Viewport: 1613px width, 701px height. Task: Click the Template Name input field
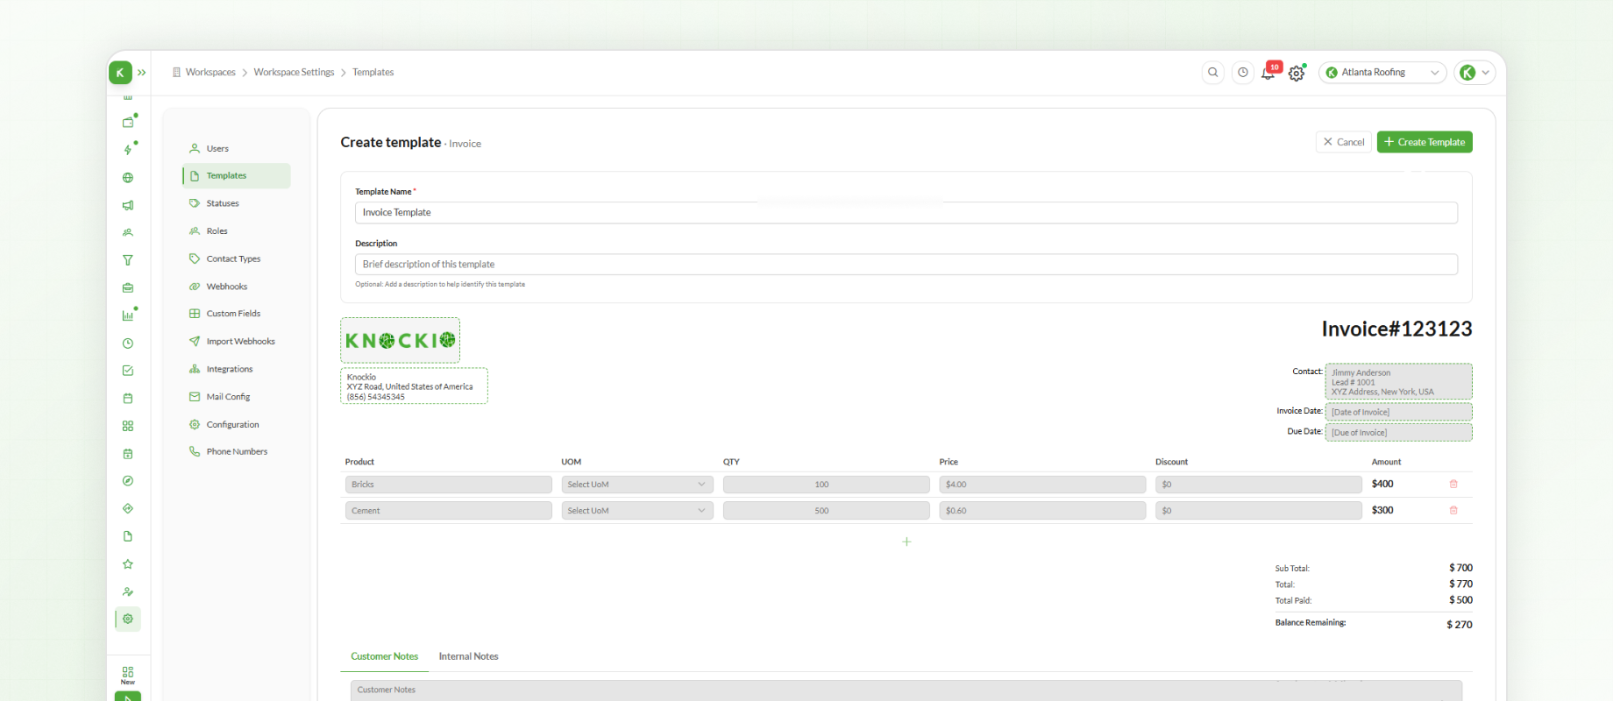tap(906, 213)
